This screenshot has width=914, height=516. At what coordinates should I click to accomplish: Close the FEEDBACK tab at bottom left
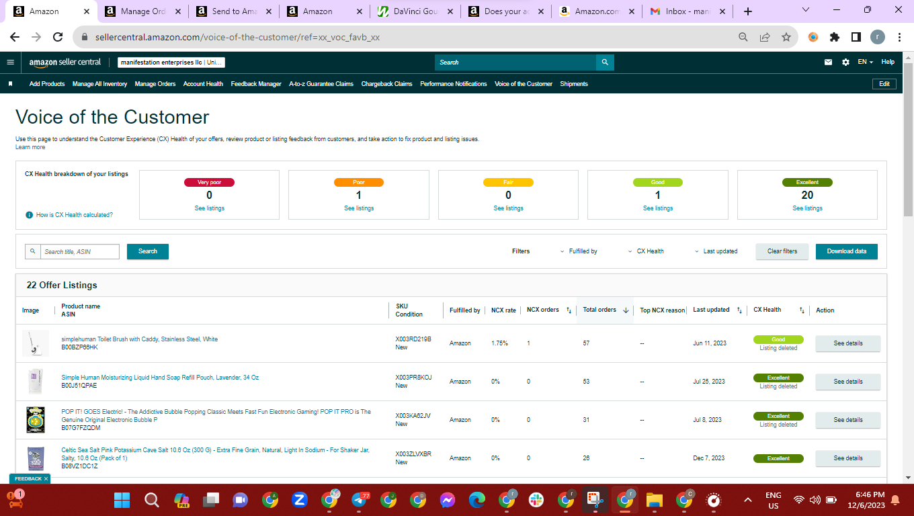(x=46, y=478)
